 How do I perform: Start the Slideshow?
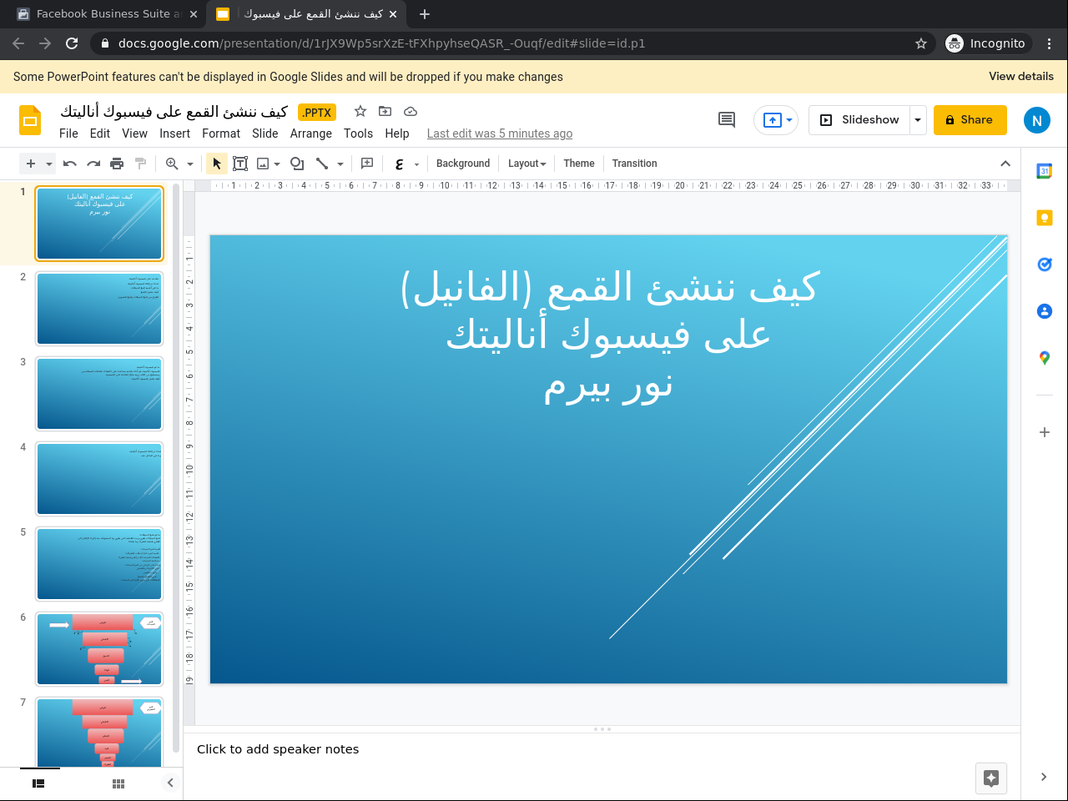(x=859, y=120)
